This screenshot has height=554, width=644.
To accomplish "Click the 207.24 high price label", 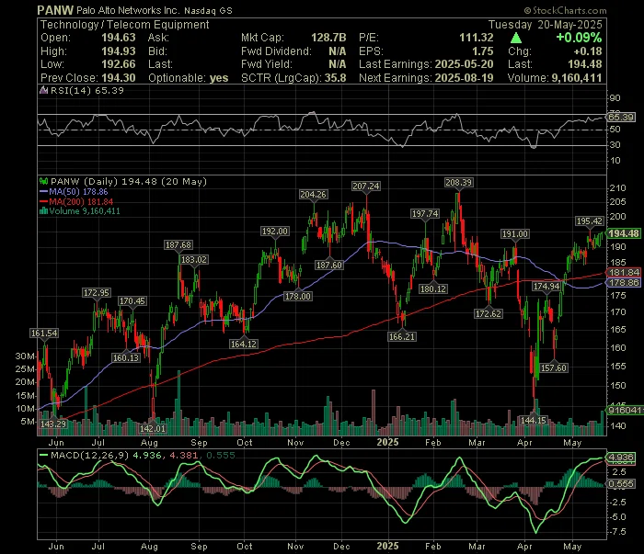I will click(365, 187).
